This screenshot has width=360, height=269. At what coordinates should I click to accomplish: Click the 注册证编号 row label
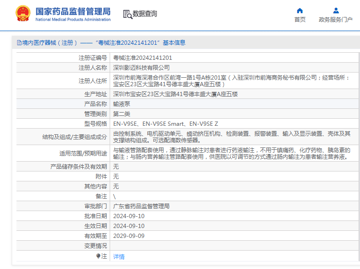93,57
